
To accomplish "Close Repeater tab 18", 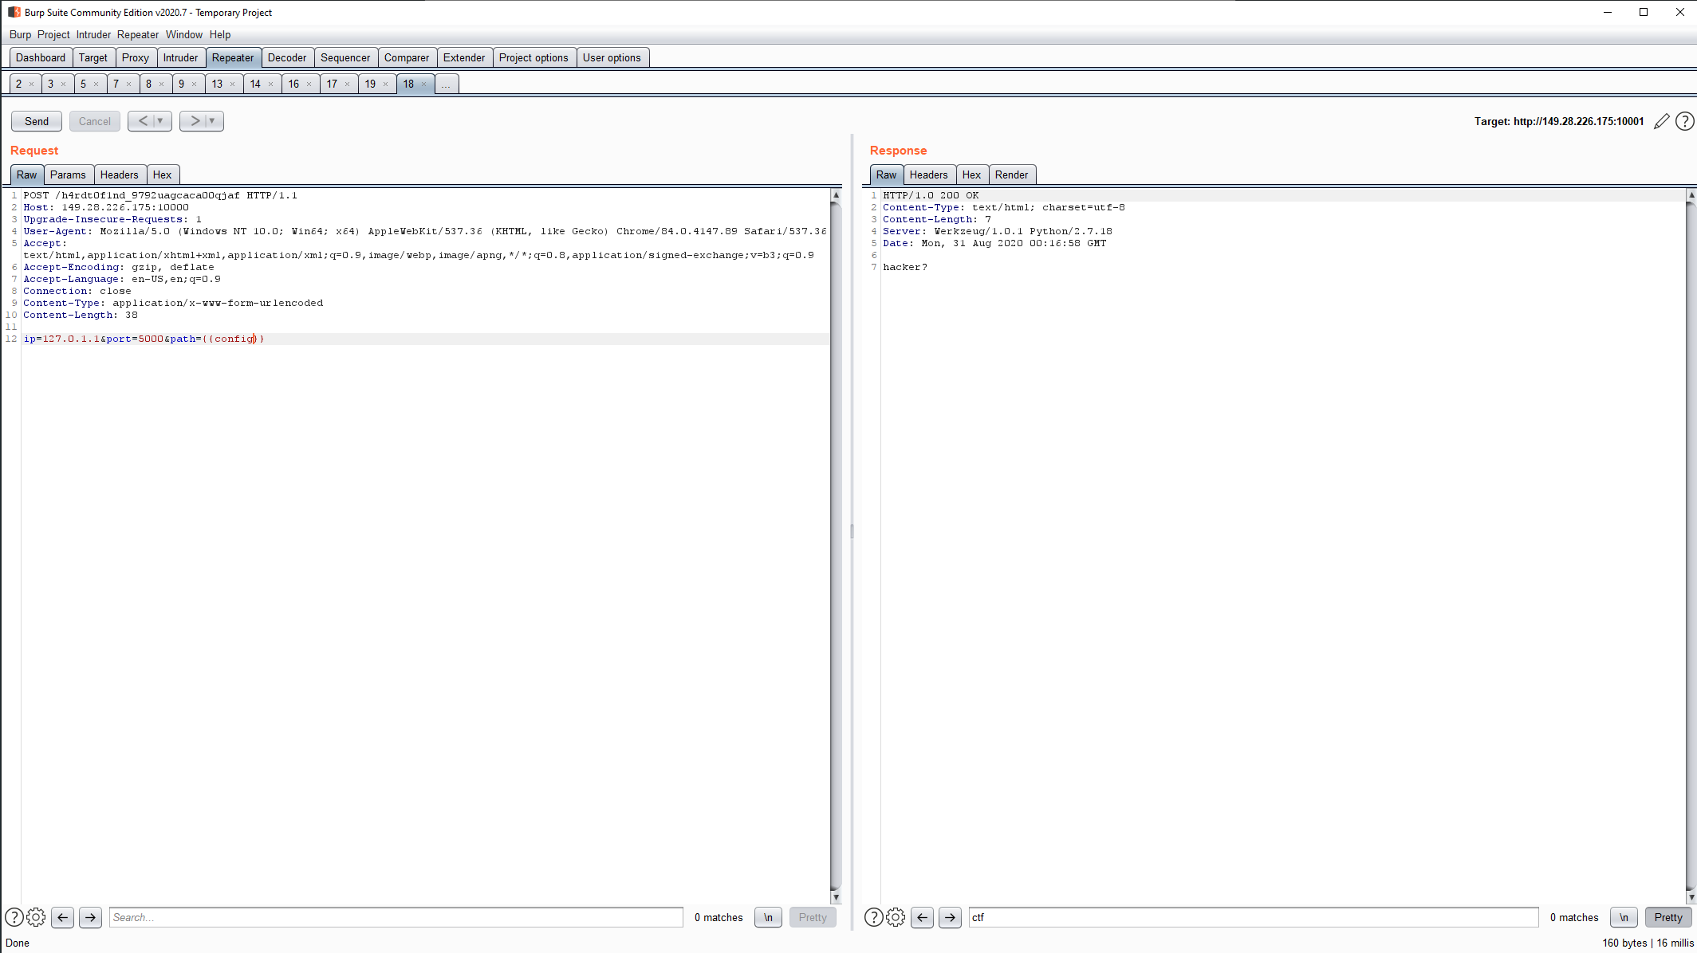I will pyautogui.click(x=424, y=84).
